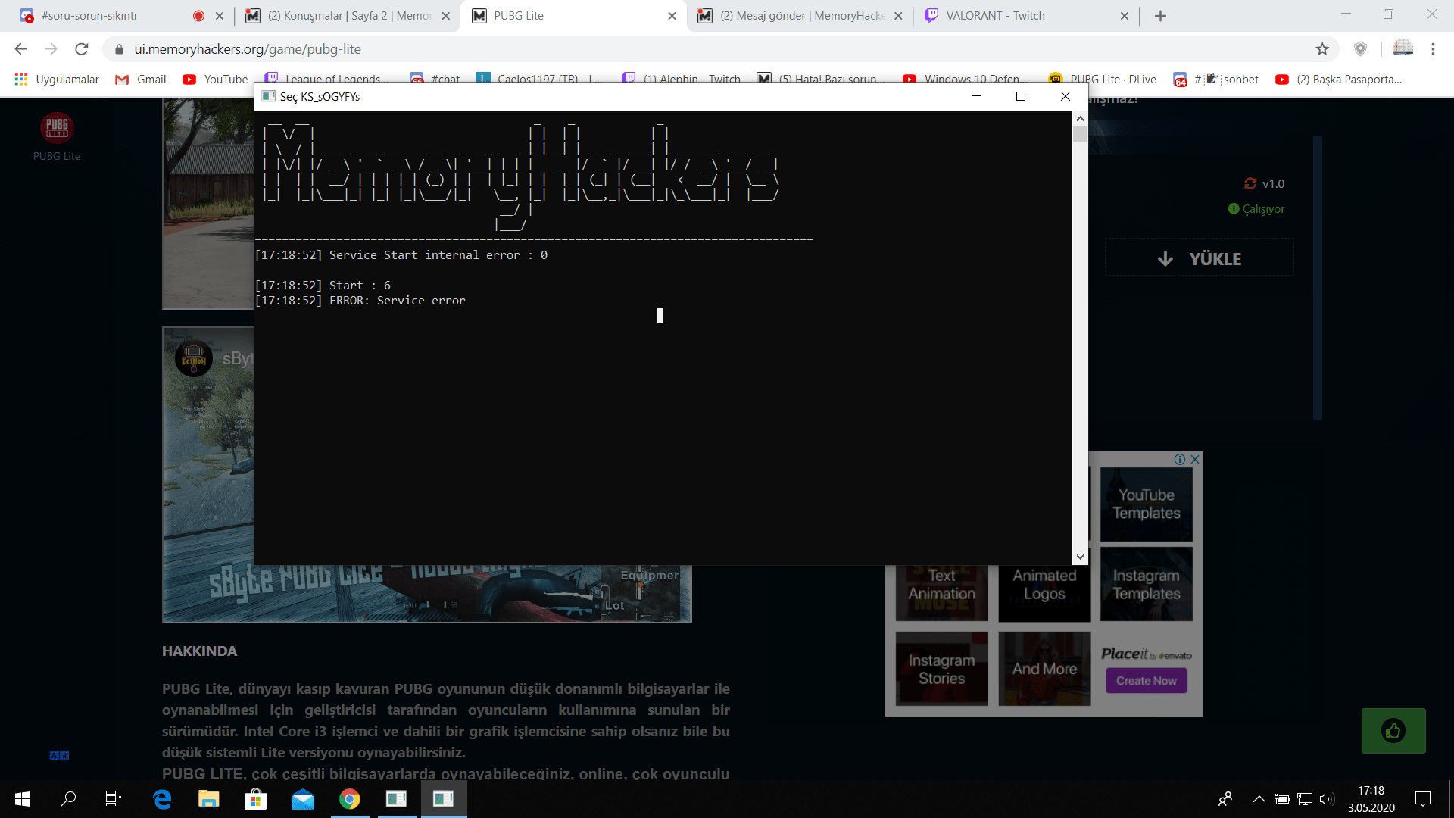This screenshot has width=1454, height=818.
Task: Click the Create Now ad button
Action: pos(1147,681)
